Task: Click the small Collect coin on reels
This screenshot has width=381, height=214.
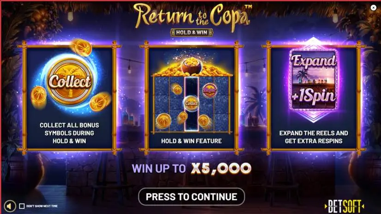Action: point(191,103)
